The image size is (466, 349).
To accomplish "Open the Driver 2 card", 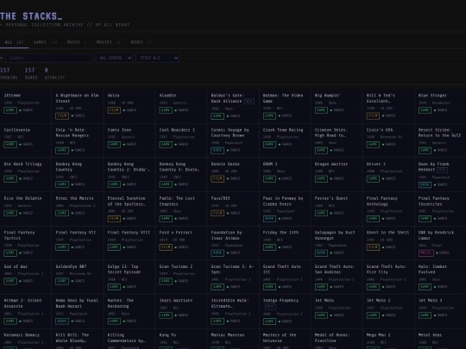I will (388, 175).
